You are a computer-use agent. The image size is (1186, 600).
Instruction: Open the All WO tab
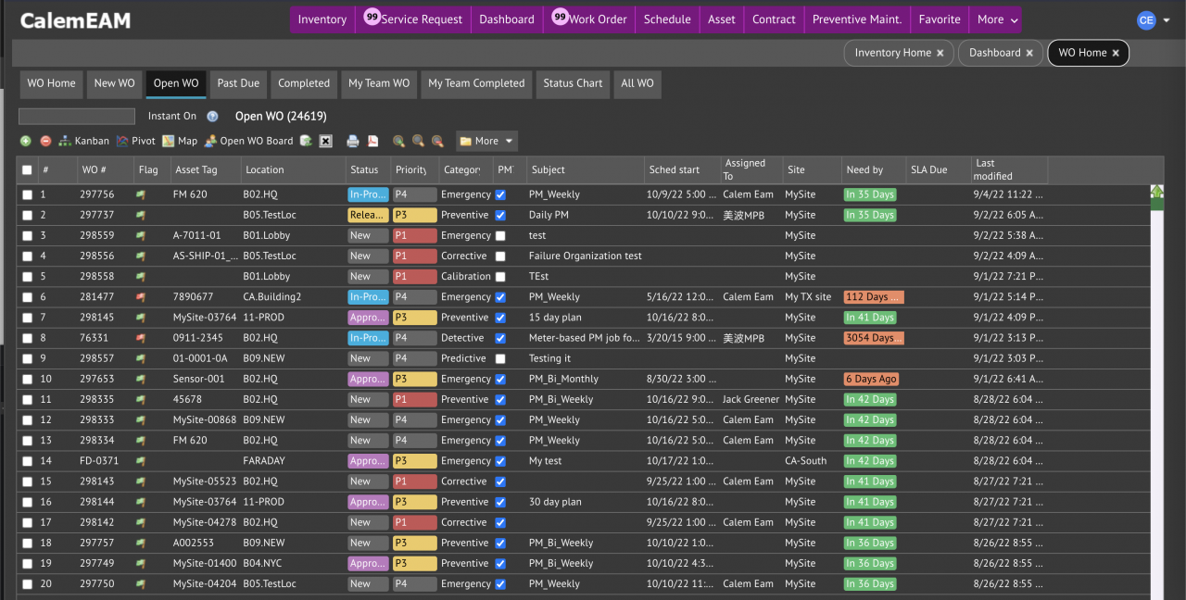tap(637, 83)
